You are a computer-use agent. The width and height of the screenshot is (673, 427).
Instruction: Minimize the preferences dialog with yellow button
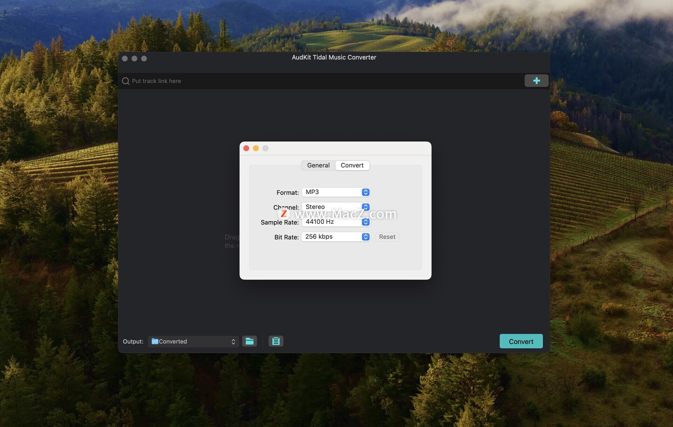256,148
